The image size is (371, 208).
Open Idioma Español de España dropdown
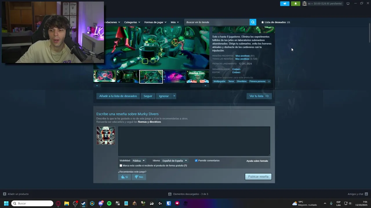[175, 161]
